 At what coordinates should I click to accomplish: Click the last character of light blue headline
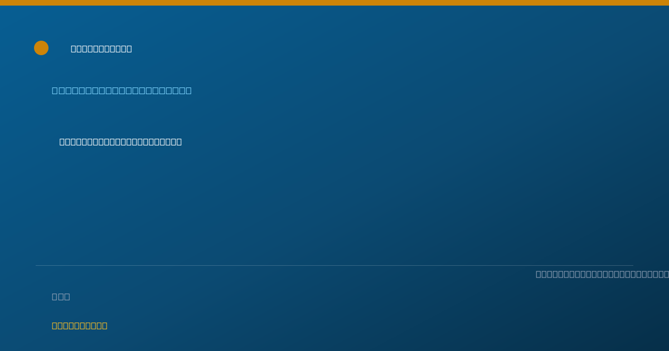188,90
